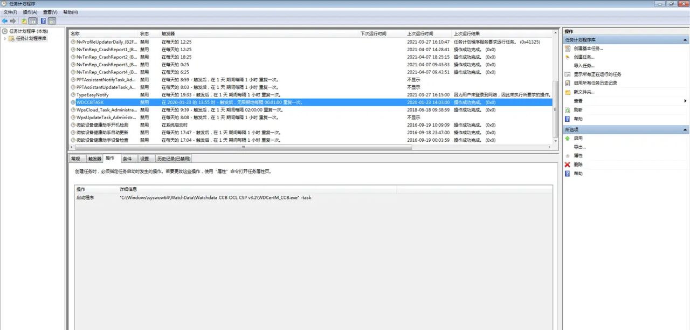Click the clock icon of NvProfileUpdaterDaily task

point(73,42)
